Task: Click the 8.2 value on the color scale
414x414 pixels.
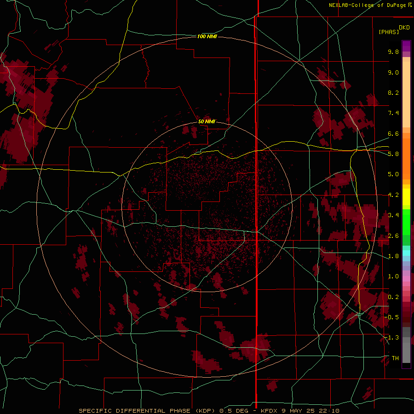Action: 393,92
